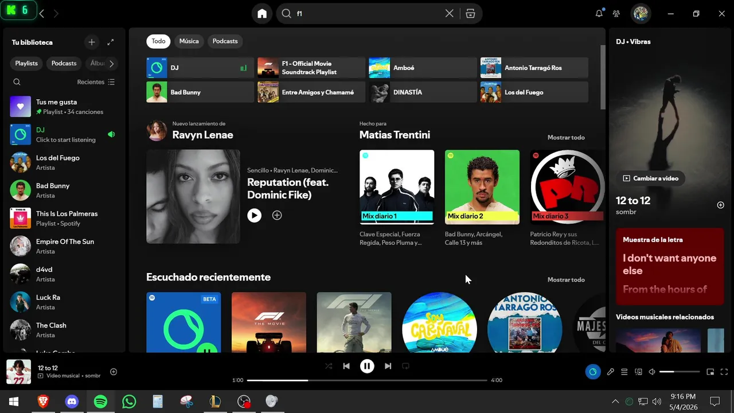Toggle the DJ button in player bar
734x413 pixels.
[x=593, y=372]
